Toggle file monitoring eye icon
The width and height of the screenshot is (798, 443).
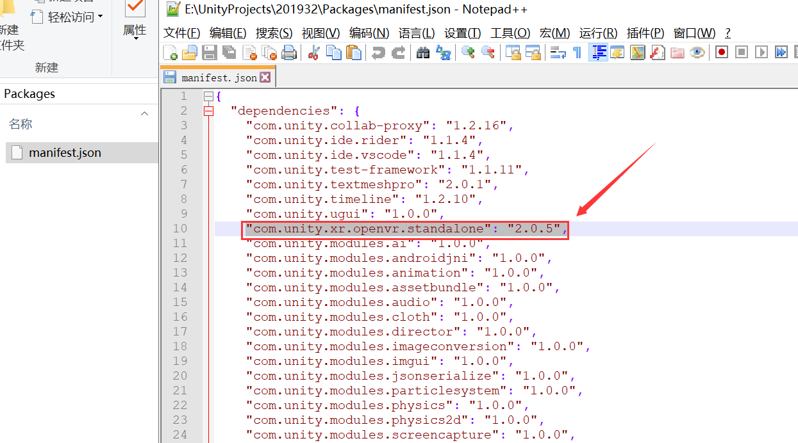click(697, 52)
